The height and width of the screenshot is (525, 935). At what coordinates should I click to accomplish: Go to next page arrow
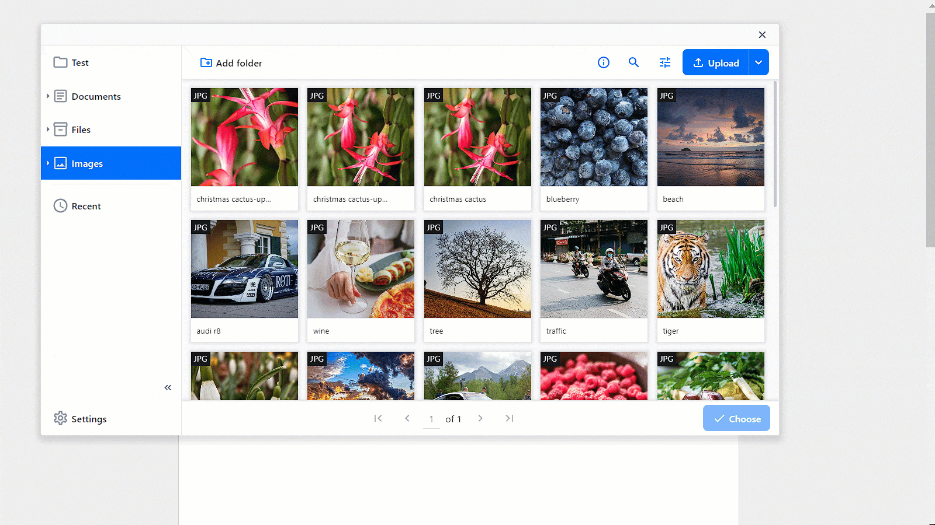pos(480,418)
